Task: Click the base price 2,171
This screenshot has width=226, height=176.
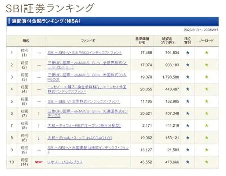Action: [x=147, y=126]
